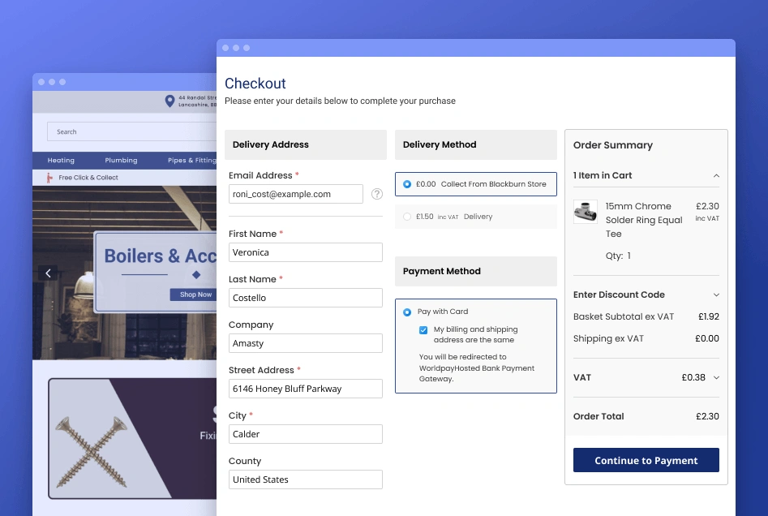Collapse the 1 Item in Cart section

click(715, 175)
